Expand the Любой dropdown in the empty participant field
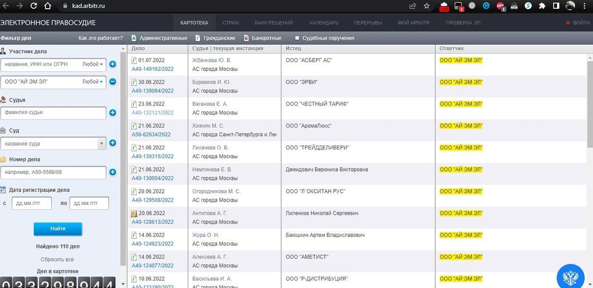This screenshot has width=593, height=288. click(93, 64)
